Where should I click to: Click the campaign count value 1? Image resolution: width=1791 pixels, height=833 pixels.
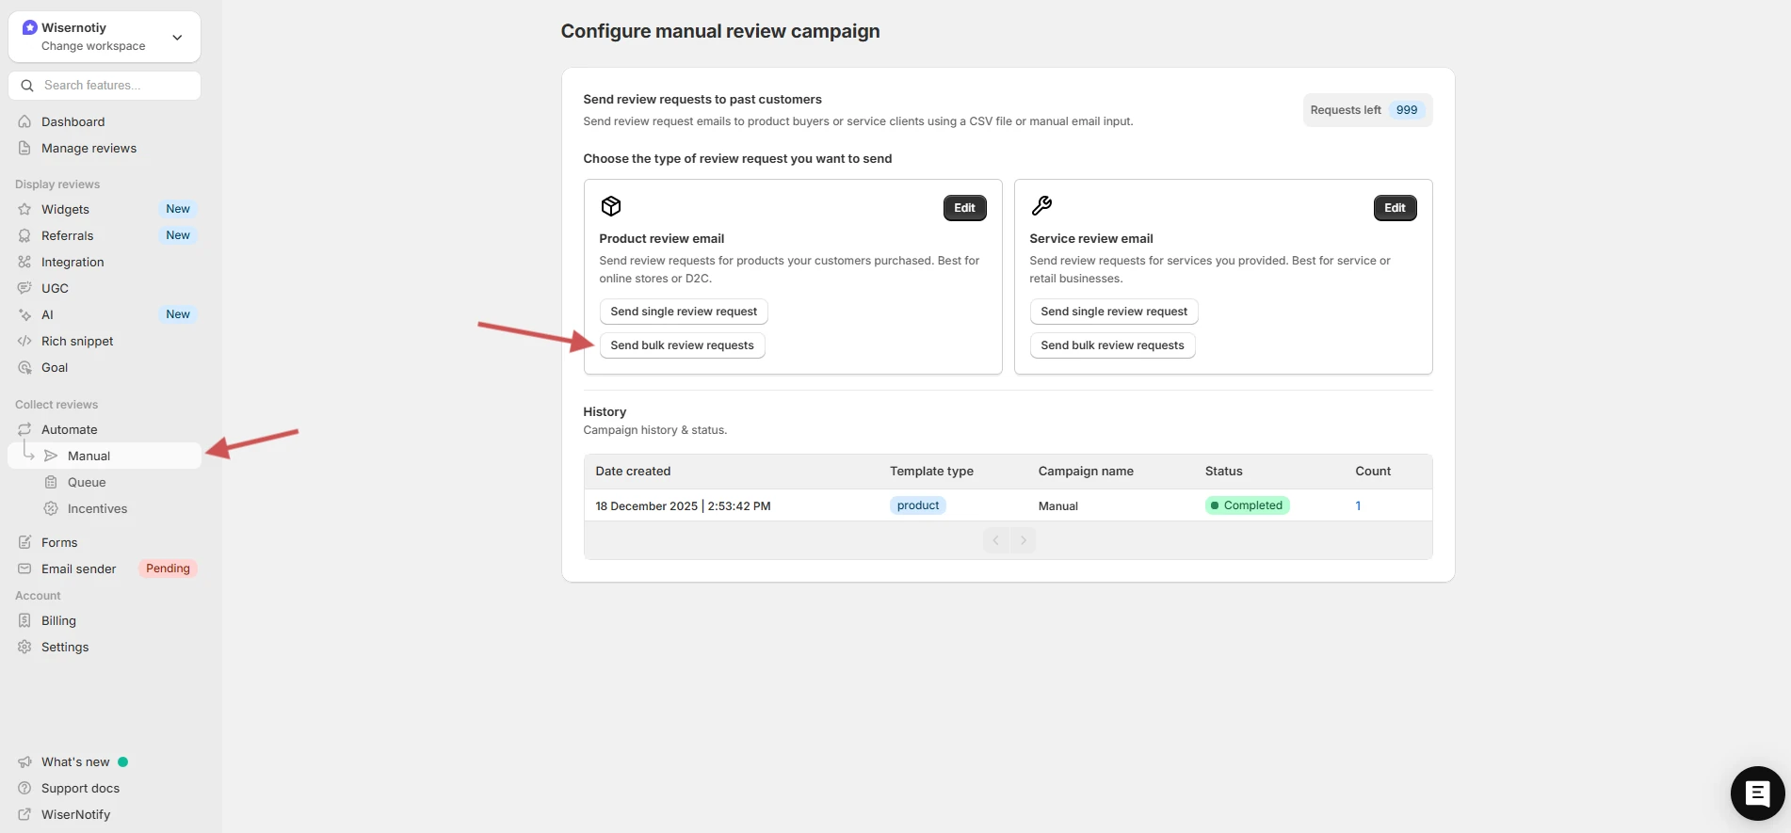click(1358, 505)
